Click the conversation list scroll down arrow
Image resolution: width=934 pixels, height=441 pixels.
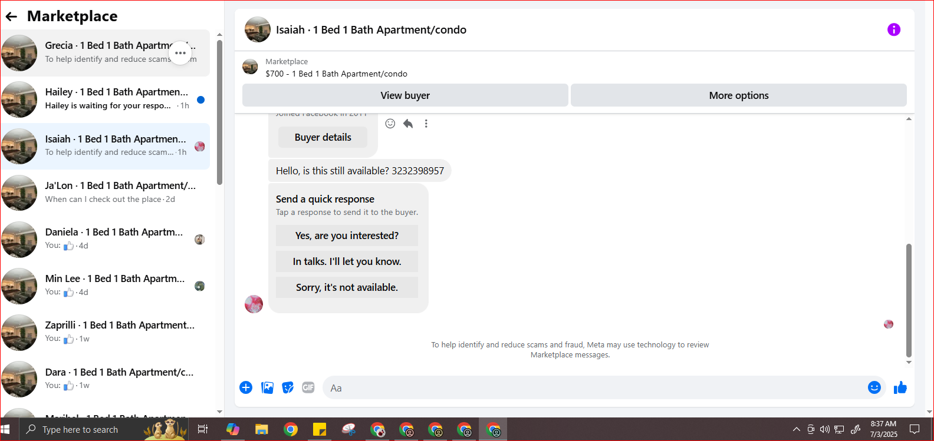219,412
